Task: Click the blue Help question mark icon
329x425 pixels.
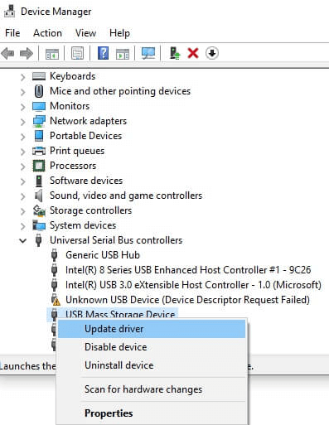Action: (103, 53)
